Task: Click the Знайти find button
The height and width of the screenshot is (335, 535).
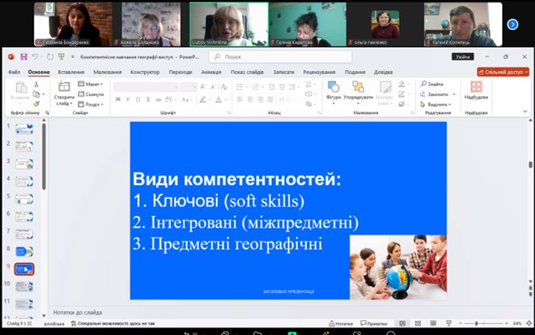Action: pos(432,84)
